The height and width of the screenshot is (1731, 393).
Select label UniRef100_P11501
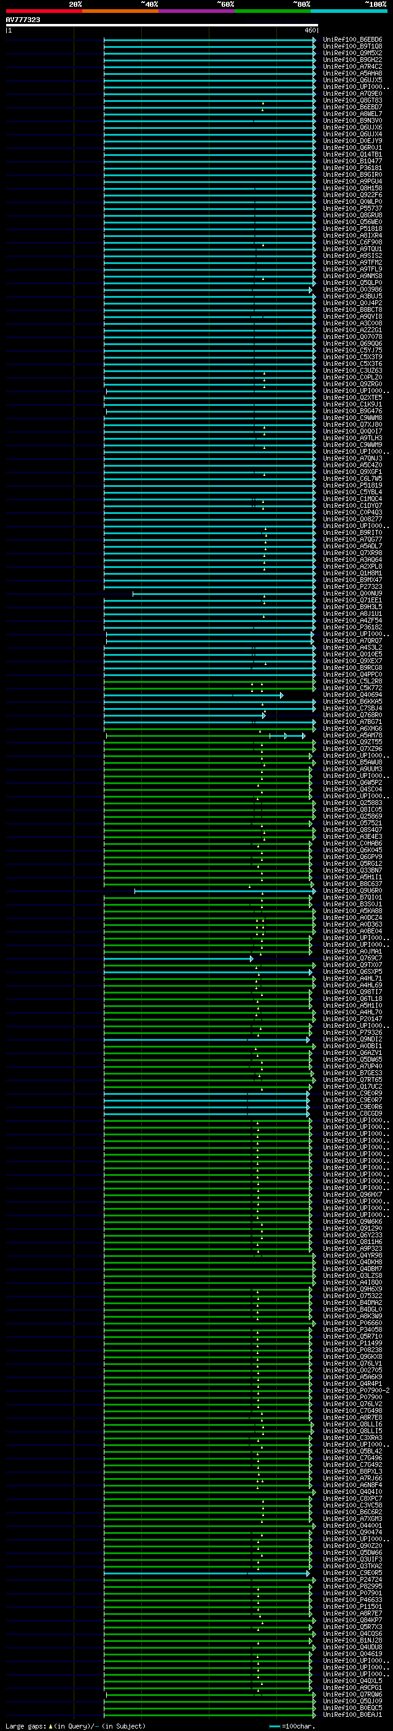(x=352, y=1607)
